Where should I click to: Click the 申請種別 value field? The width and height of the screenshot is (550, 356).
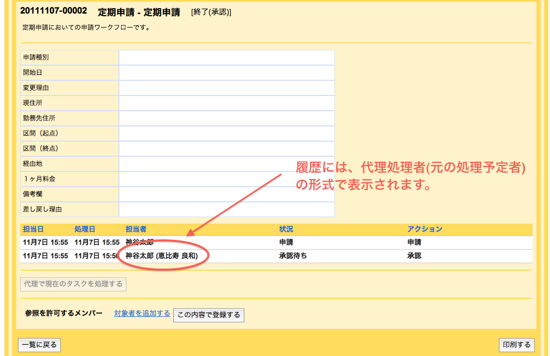click(x=226, y=58)
